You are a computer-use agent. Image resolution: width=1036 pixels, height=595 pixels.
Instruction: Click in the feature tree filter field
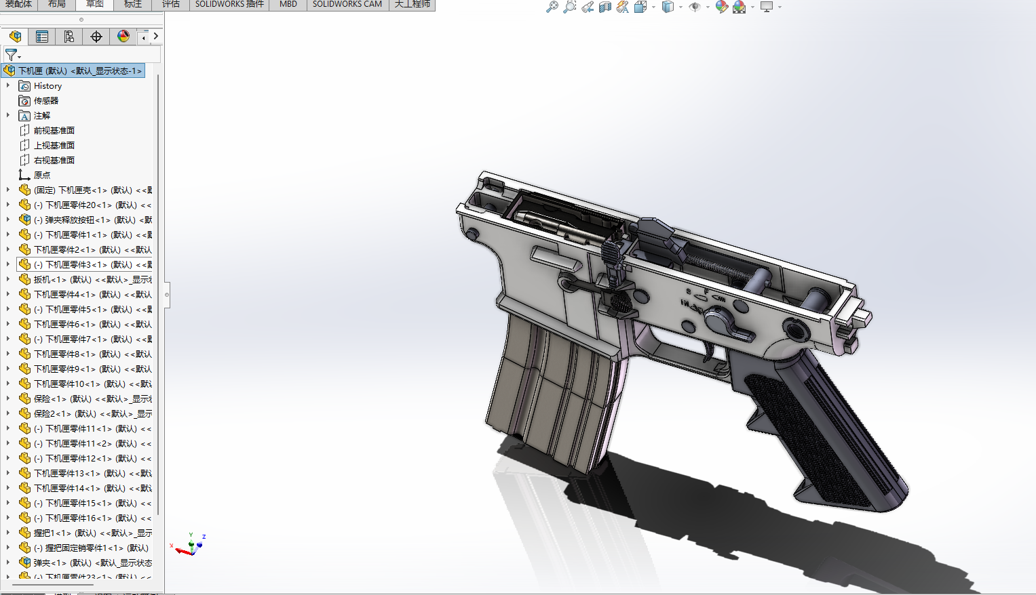point(91,55)
